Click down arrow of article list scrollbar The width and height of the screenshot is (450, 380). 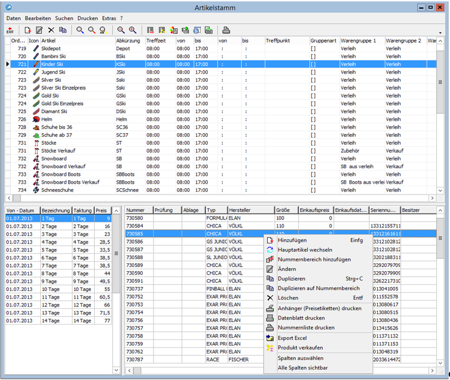point(440,190)
